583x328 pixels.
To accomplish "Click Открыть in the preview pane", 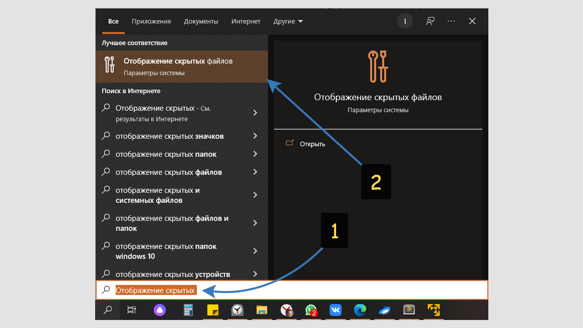I will click(x=313, y=144).
